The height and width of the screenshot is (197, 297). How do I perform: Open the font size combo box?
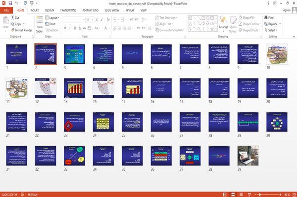coord(90,20)
